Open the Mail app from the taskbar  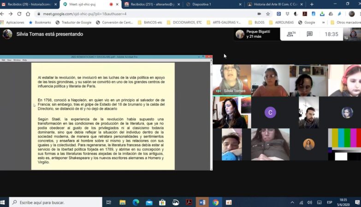149,202
